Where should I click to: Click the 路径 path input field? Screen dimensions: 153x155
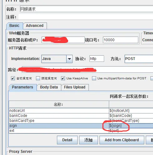coord(87,70)
